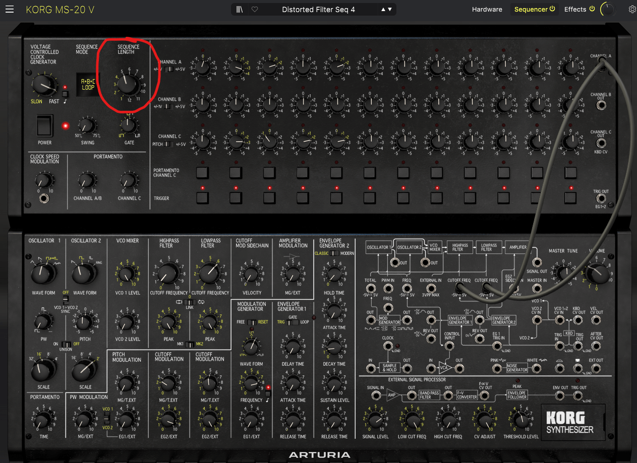Favorite the preset with the heart icon

pyautogui.click(x=255, y=10)
